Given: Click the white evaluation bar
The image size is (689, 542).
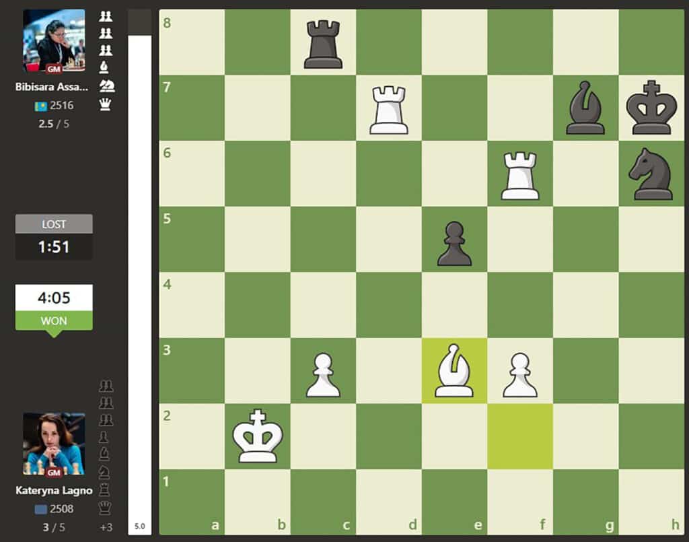Looking at the screenshot, I should coord(140,269).
